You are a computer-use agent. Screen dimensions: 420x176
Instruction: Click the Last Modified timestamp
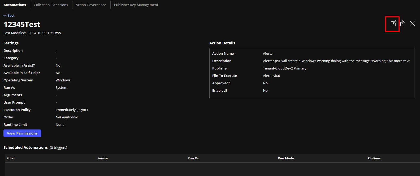[x=45, y=33]
